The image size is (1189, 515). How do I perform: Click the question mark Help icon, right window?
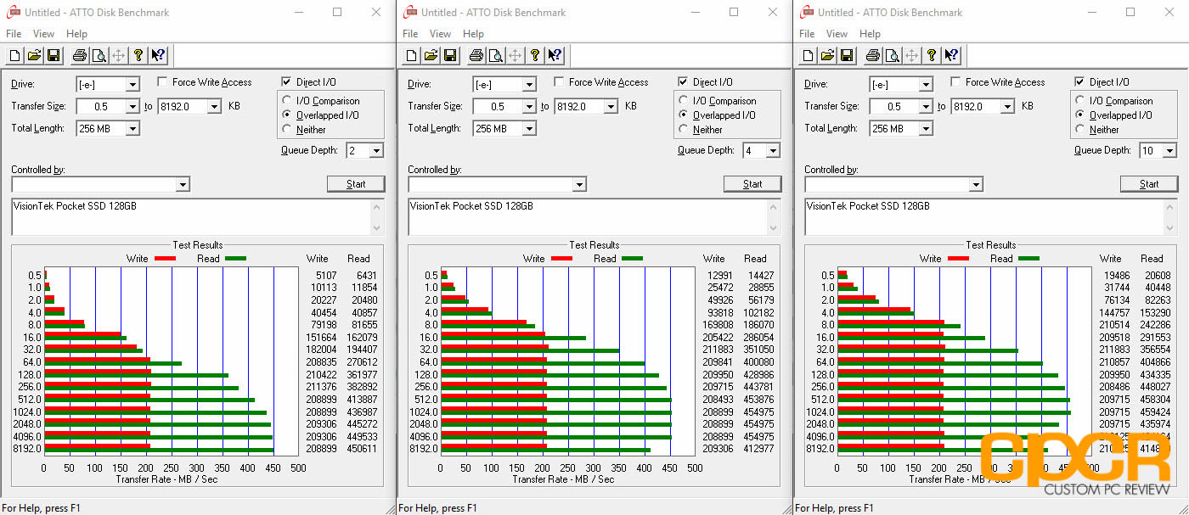(932, 56)
